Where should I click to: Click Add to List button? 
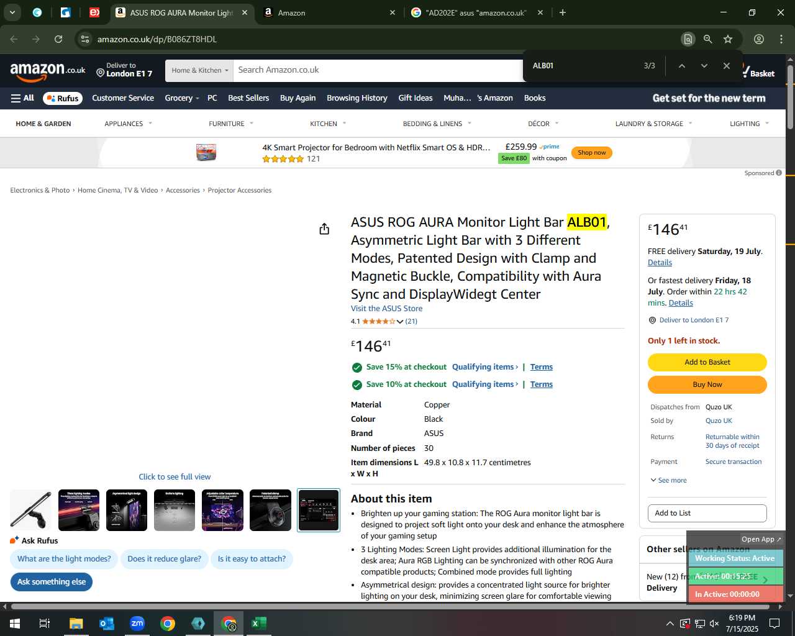click(x=707, y=513)
